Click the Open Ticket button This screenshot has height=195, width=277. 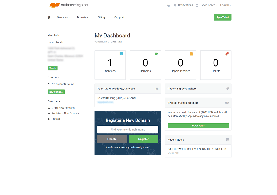pos(222,17)
